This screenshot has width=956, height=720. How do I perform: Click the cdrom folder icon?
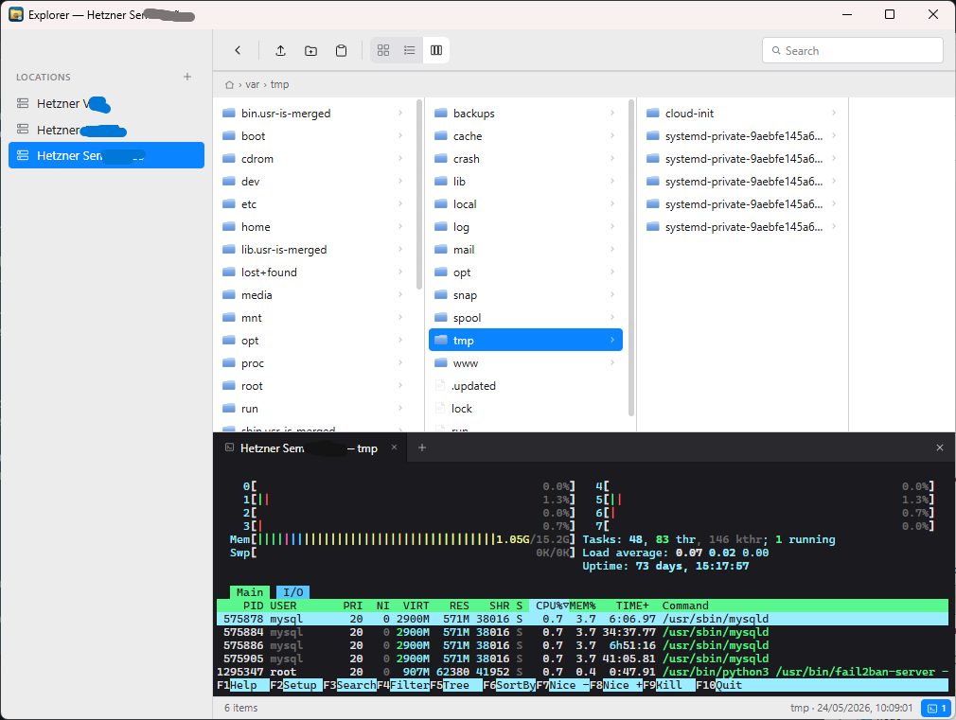point(229,159)
